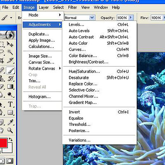Select the Rectangle shape tool
Image resolution: width=165 pixels, height=165 pixels.
10,112
